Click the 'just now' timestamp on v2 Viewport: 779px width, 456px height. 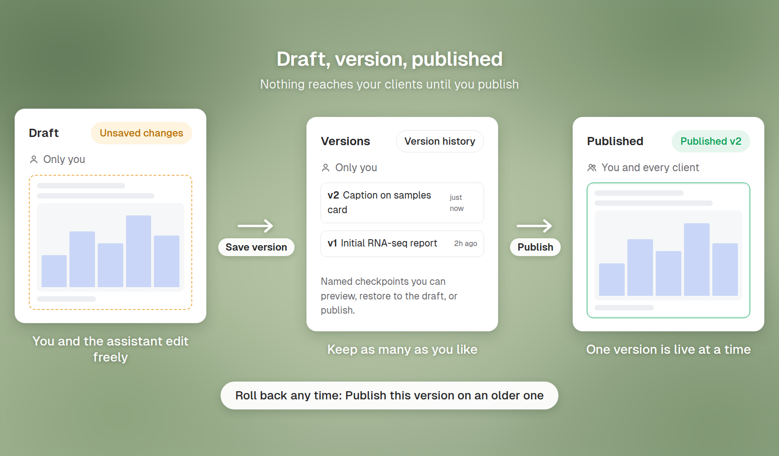point(457,203)
